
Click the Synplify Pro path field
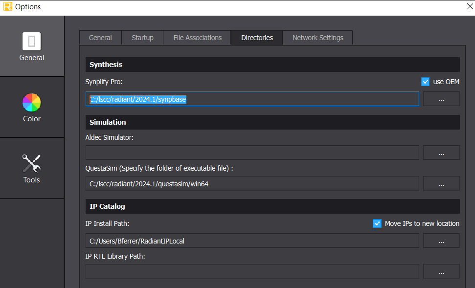pyautogui.click(x=252, y=99)
